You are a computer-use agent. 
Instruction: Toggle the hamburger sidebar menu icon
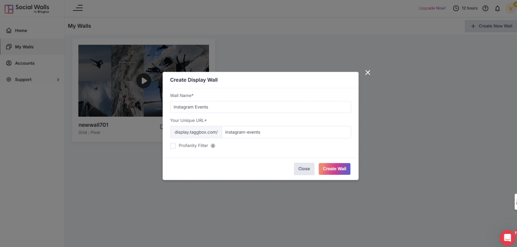tap(78, 8)
